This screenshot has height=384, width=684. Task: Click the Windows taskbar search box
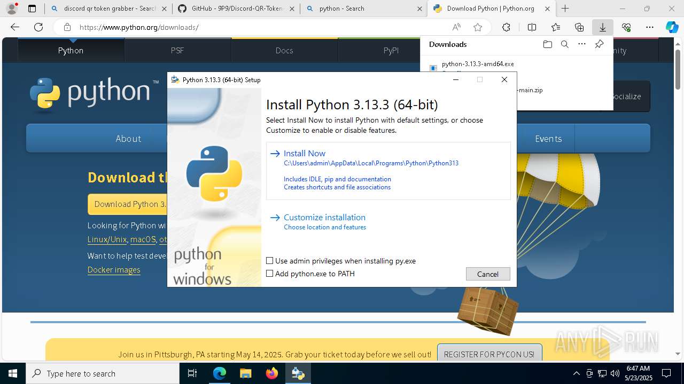point(103,373)
